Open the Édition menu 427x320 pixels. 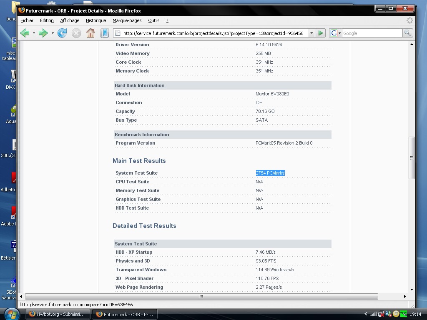point(47,20)
